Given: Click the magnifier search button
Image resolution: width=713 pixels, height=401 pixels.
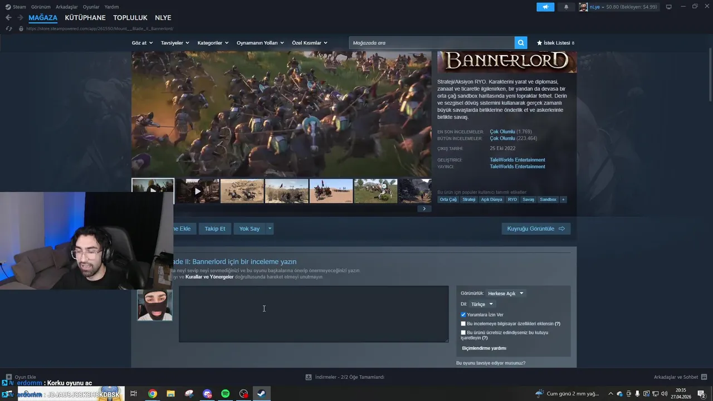Looking at the screenshot, I should (x=521, y=43).
